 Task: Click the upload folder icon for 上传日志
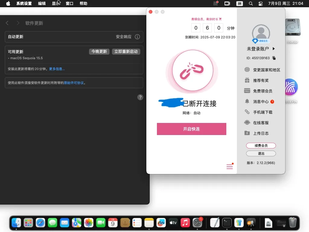tap(247, 133)
